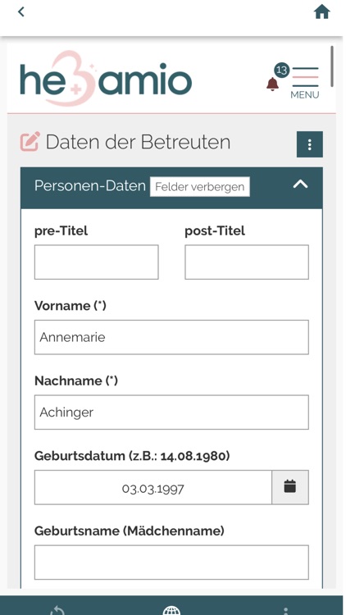Click the Felder verbergen button
Screen dimensions: 346x615
tap(200, 187)
